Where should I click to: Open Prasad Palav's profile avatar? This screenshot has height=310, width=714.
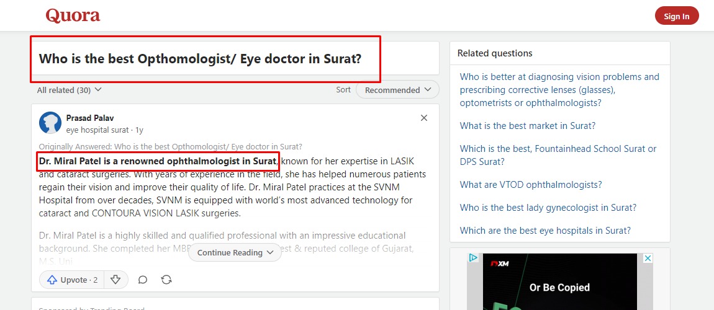click(x=50, y=123)
